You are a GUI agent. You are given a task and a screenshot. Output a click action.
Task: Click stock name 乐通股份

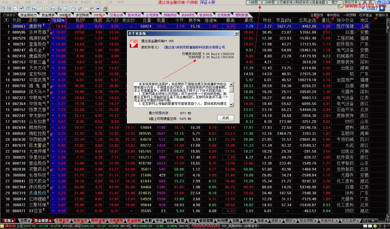(37, 193)
